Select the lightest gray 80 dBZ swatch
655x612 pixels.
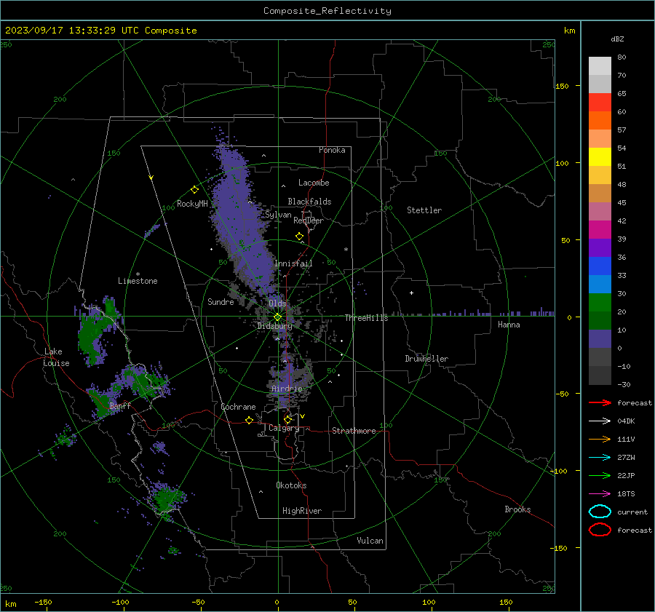(600, 66)
